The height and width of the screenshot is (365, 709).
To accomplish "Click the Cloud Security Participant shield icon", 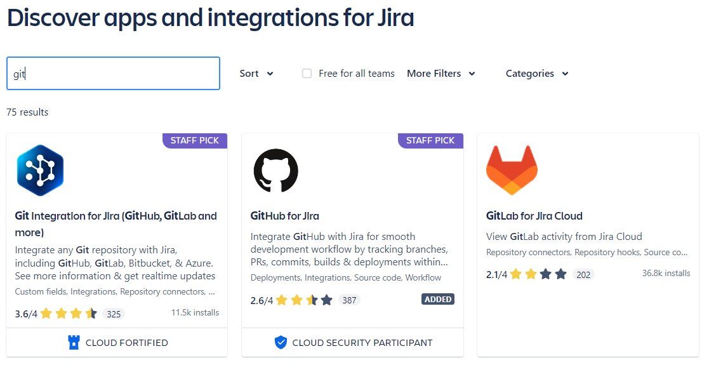I will 281,343.
